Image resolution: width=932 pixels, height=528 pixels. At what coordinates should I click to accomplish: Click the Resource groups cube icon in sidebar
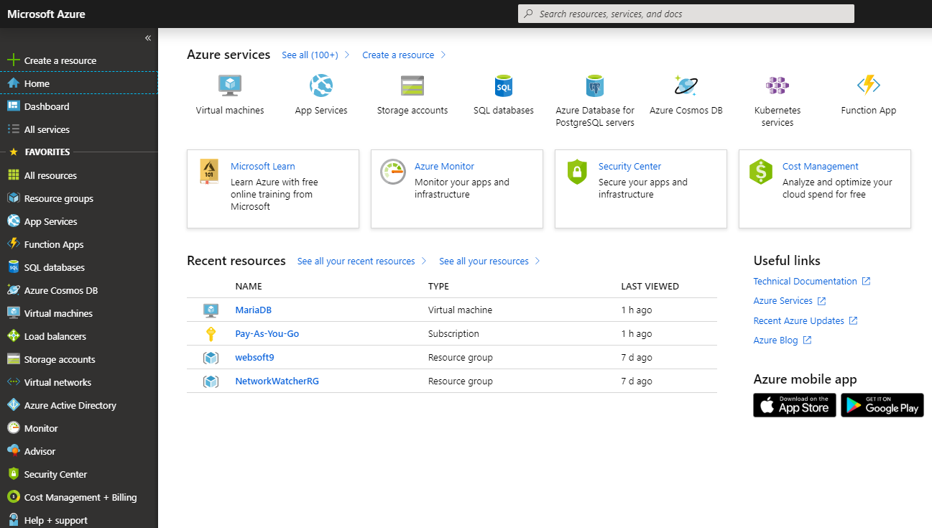pos(13,198)
